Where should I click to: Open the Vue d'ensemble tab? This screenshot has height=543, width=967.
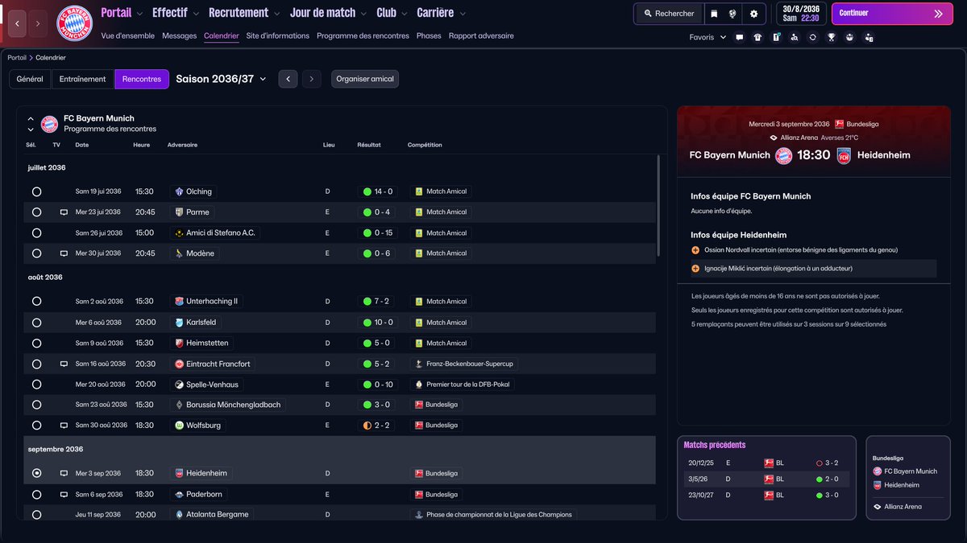(128, 36)
